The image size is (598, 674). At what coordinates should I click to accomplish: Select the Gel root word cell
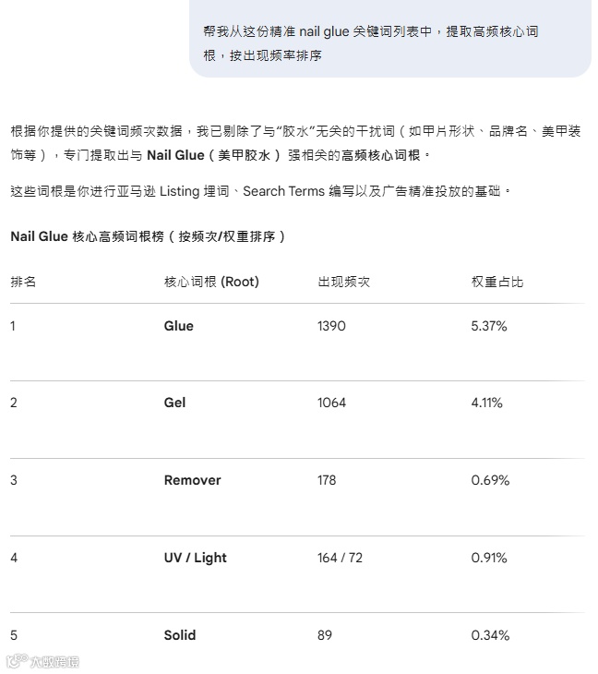(x=174, y=403)
